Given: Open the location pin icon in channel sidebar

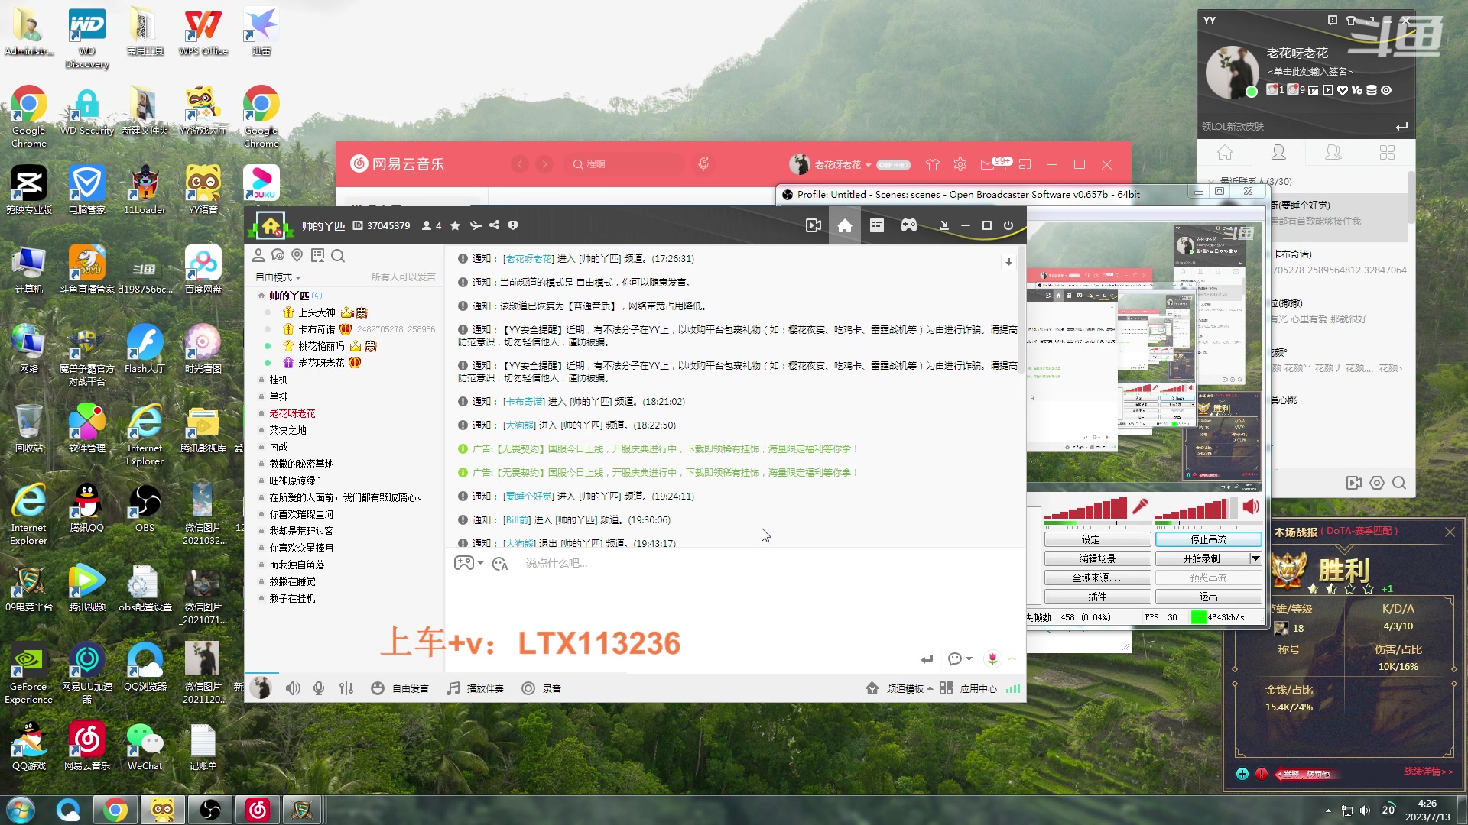Looking at the screenshot, I should [297, 255].
